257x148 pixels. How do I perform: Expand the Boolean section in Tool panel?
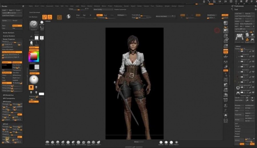[x=238, y=129]
